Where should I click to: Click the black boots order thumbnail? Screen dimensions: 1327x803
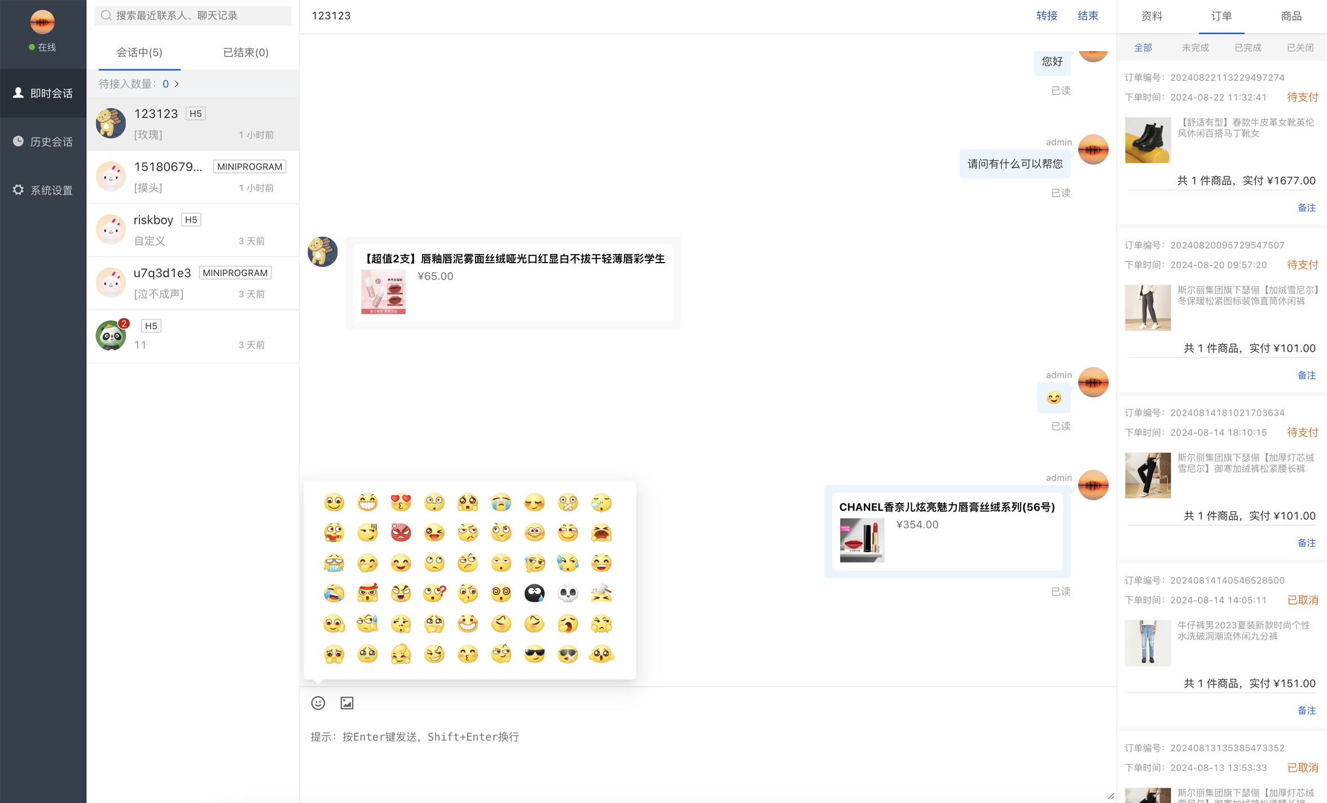(x=1148, y=140)
